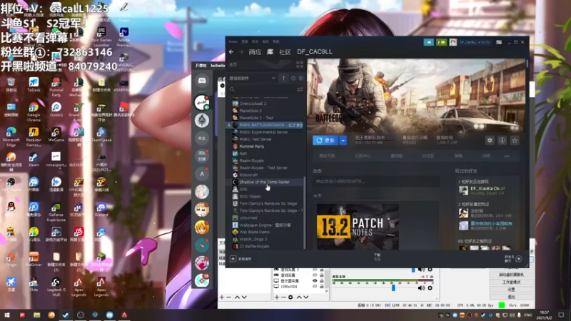The width and height of the screenshot is (571, 321).
Task: Toggle lock on 显示器采集 source in OBS
Action: [x=322, y=281]
